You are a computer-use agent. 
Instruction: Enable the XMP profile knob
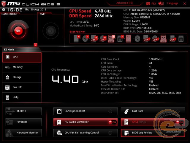pos(51,31)
